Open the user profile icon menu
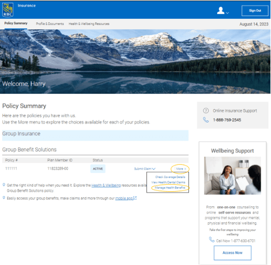The height and width of the screenshot is (265, 271). (221, 11)
